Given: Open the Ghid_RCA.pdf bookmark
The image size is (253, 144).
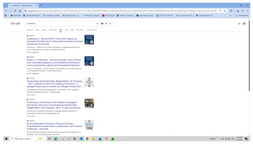Looking at the screenshot, I should point(108,16).
